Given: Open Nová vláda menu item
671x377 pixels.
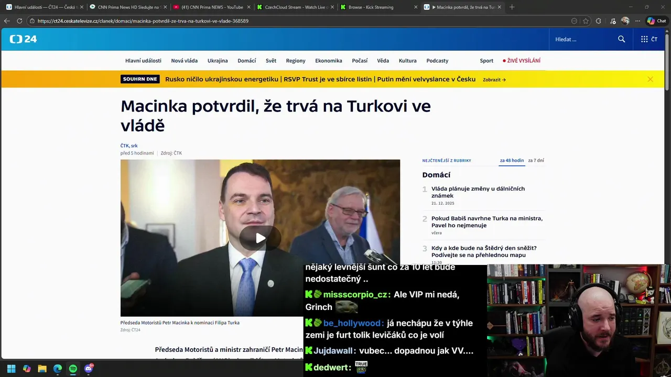Looking at the screenshot, I should click(x=184, y=61).
